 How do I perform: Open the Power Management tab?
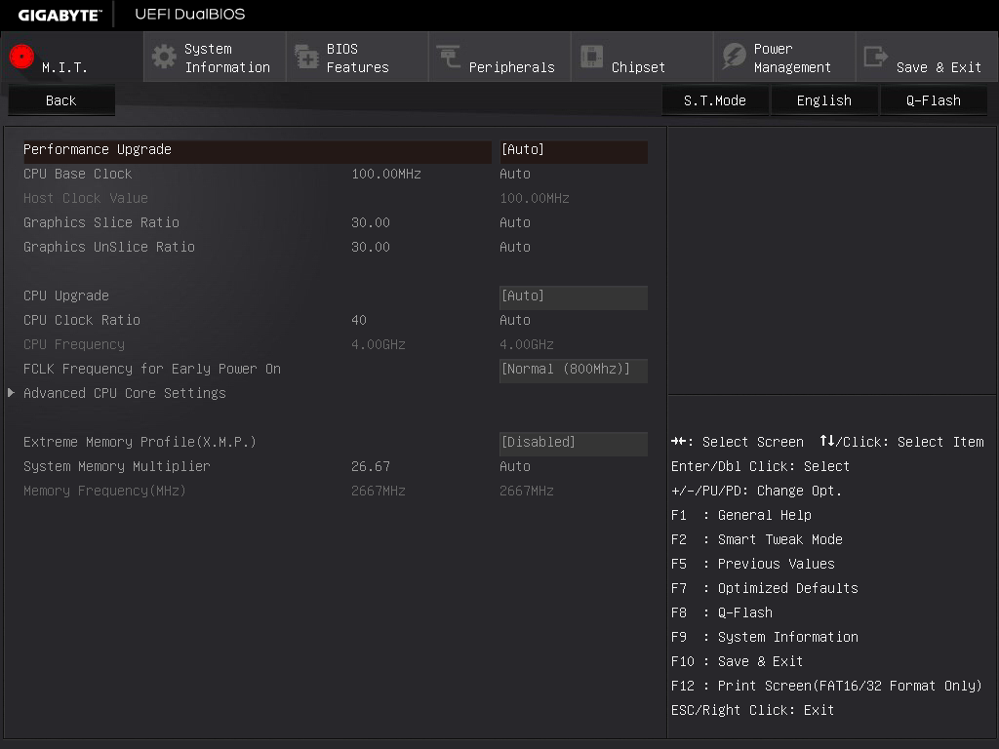click(784, 58)
